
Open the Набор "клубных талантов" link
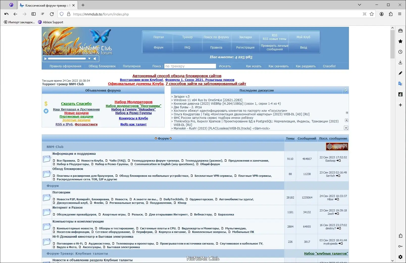coord(326,254)
